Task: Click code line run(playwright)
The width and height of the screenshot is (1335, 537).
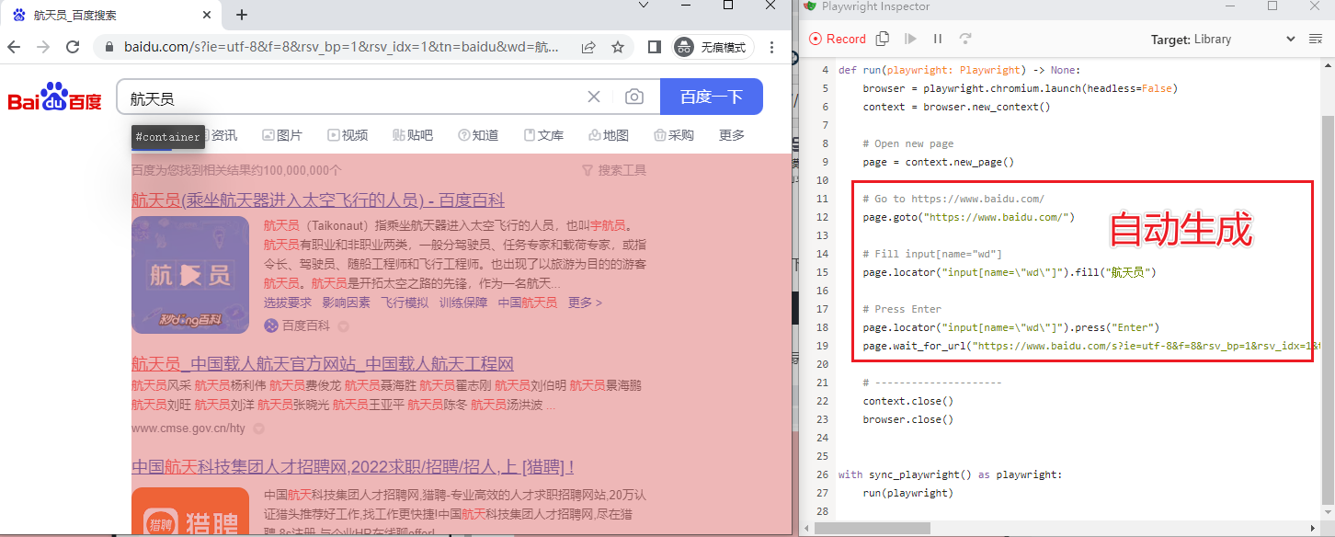Action: coord(908,493)
